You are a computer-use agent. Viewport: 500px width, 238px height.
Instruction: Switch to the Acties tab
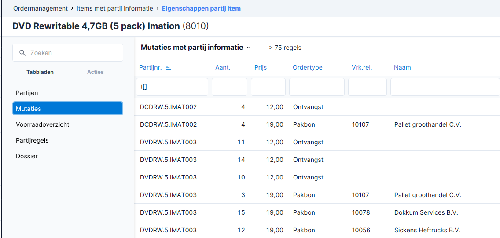(x=96, y=72)
